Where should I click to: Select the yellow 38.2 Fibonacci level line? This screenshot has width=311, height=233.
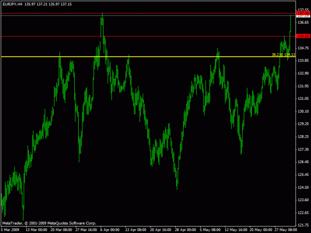(x=148, y=57)
